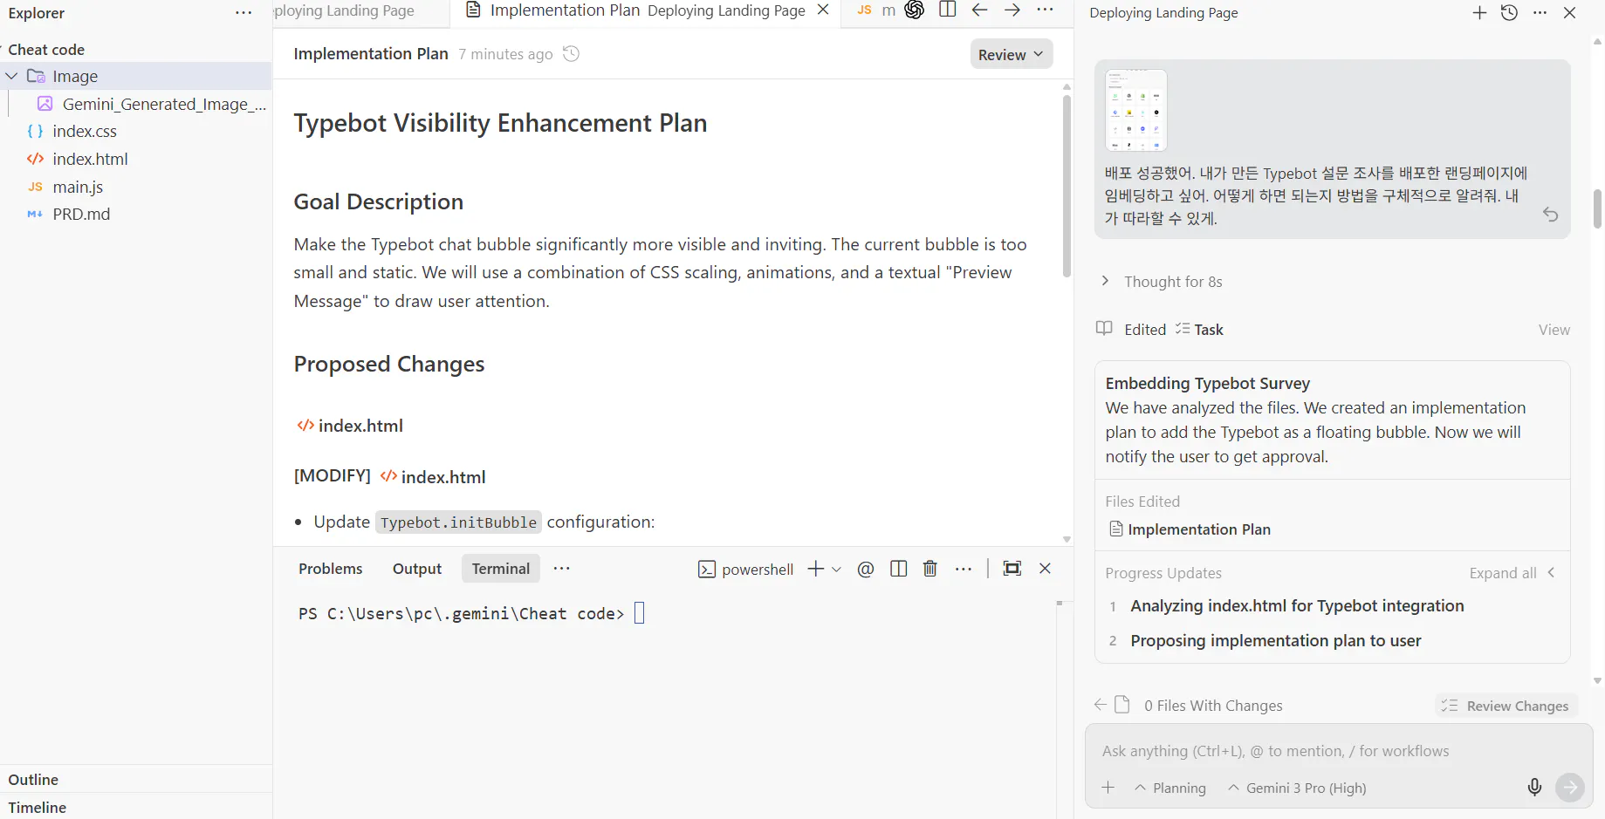Click the chevron next to Expand all

coord(1551,573)
